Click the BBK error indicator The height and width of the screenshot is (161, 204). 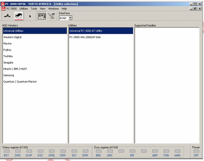click(99, 151)
